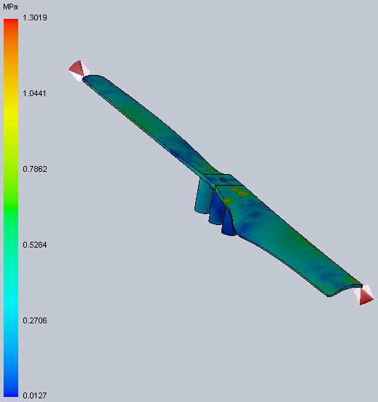Select the legend value 0.2706
This screenshot has height=402, width=378.
pos(35,320)
